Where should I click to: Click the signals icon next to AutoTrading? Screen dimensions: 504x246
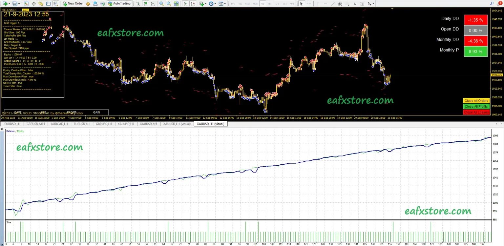[x=103, y=4]
